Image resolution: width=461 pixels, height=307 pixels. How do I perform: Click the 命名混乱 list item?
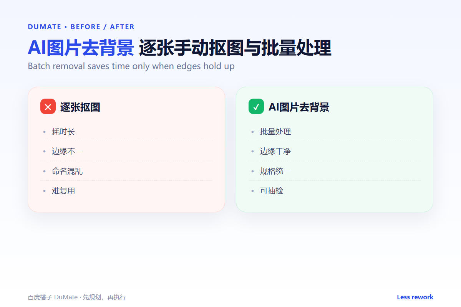coord(126,171)
